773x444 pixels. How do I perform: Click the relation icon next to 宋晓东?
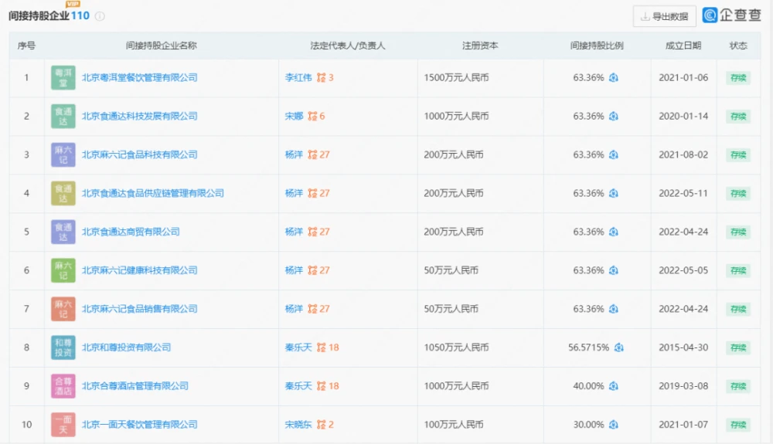pyautogui.click(x=321, y=425)
